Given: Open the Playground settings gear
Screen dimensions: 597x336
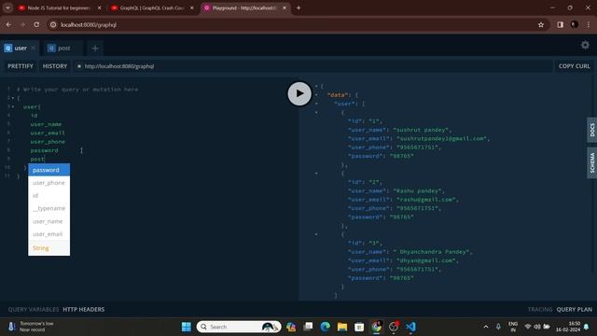Looking at the screenshot, I should (585, 45).
